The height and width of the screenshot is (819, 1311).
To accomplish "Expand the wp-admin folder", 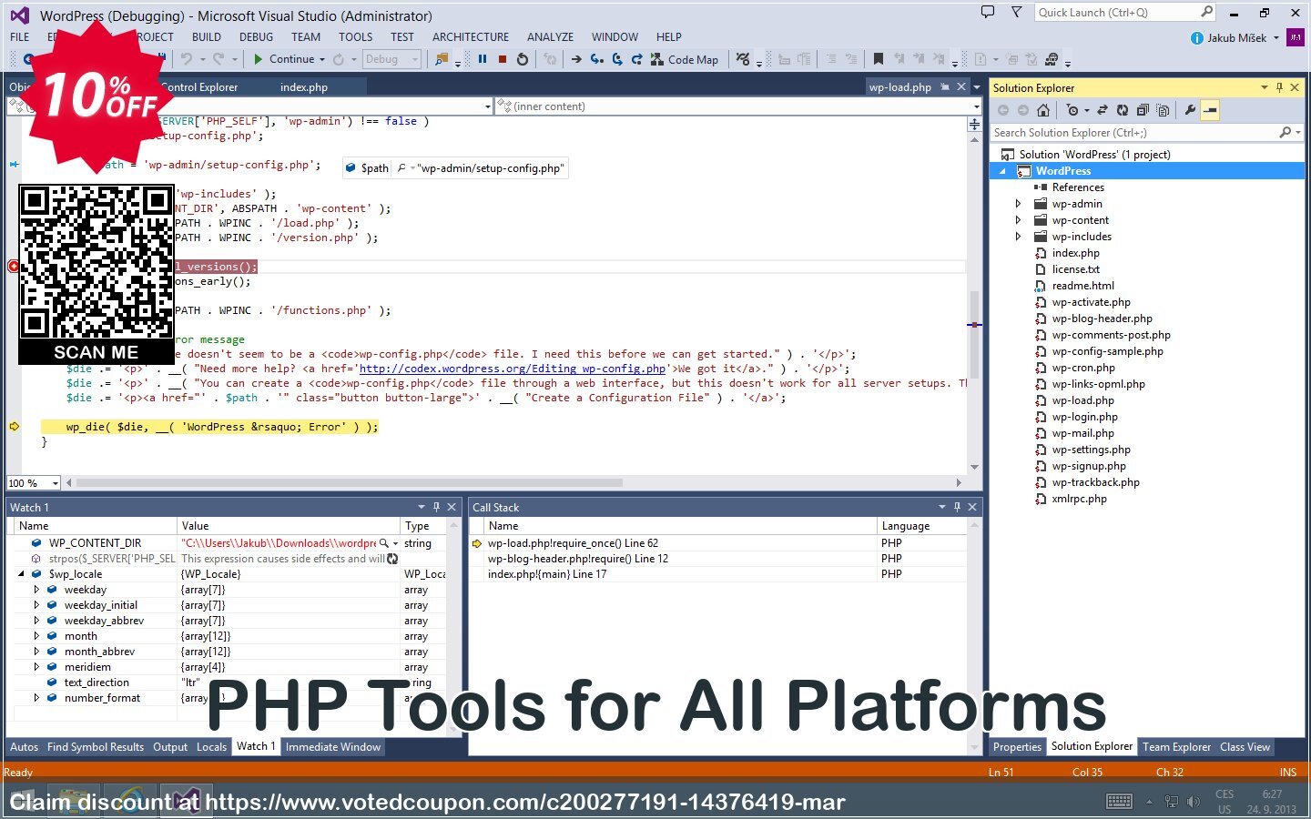I will click(1018, 204).
